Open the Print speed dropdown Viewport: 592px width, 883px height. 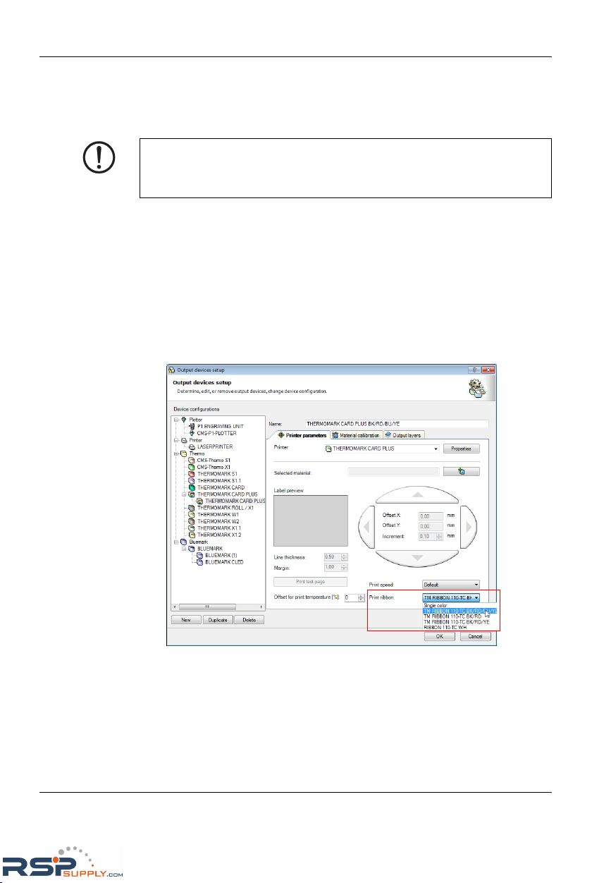(451, 584)
